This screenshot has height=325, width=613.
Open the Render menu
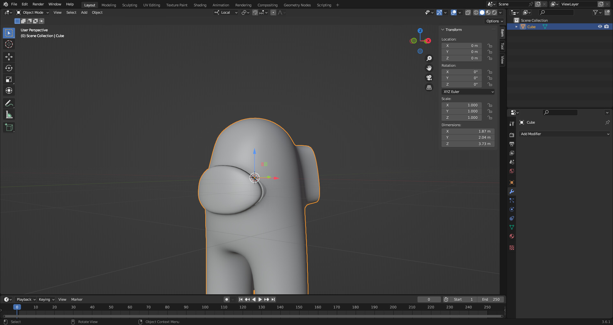click(x=38, y=4)
